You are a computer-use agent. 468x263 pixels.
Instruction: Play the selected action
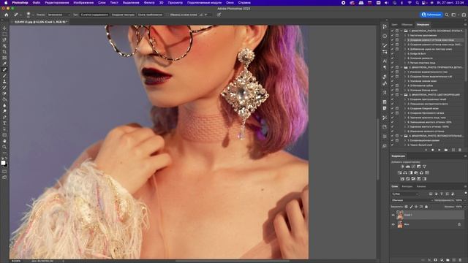[439, 150]
